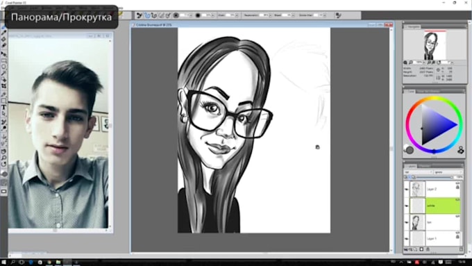The width and height of the screenshot is (472, 266).
Task: Hide the green highlighted layer's eye icon
Action: 407,206
